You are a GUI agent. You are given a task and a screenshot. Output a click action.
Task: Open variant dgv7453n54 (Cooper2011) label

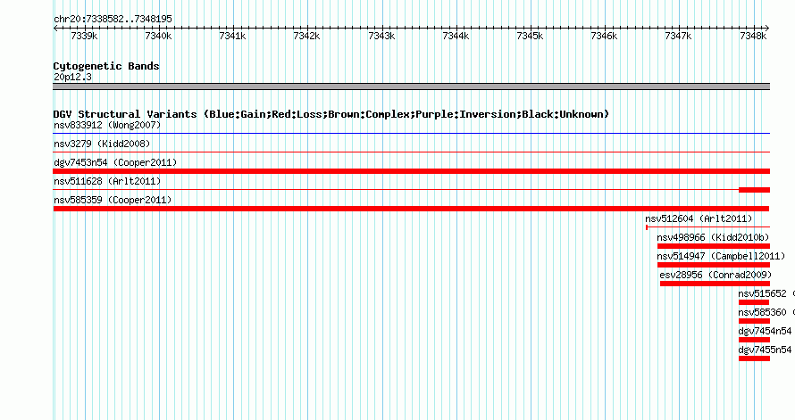click(x=115, y=162)
